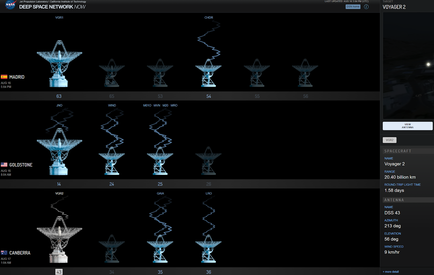Select Canberra antenna dish 36
Viewport: 434px width, 275px height.
pos(209,249)
